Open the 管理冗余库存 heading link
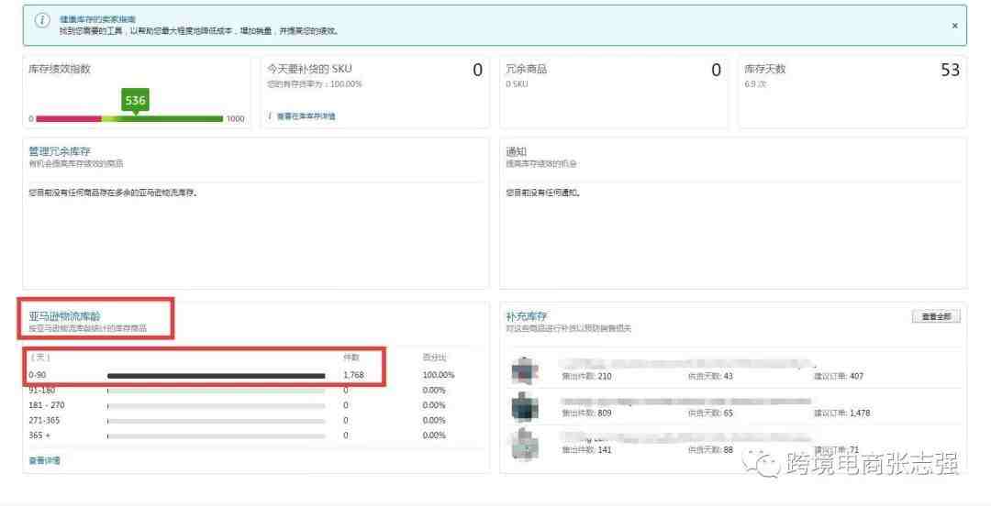This screenshot has height=507, width=991. pyautogui.click(x=60, y=151)
